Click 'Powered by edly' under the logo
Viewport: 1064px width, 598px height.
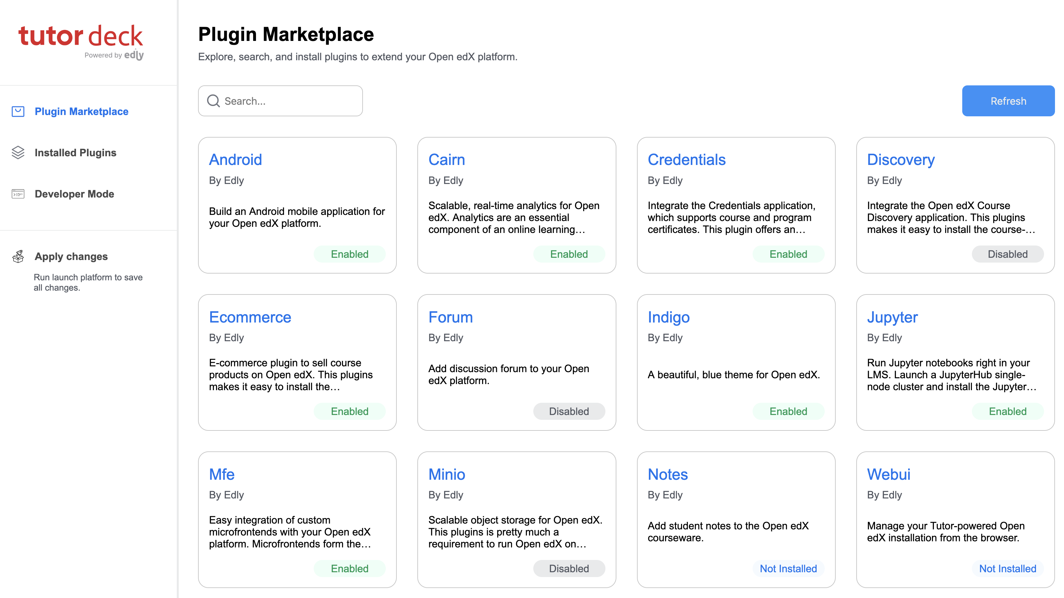(x=114, y=54)
